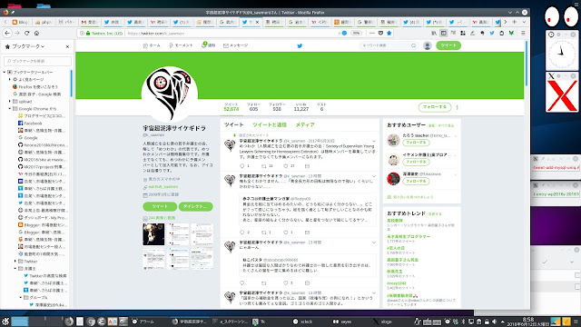Open the Library icon in Firefox toolbar

[434, 33]
